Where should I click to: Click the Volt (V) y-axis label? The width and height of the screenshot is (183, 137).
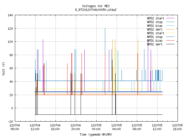tap(3, 68)
